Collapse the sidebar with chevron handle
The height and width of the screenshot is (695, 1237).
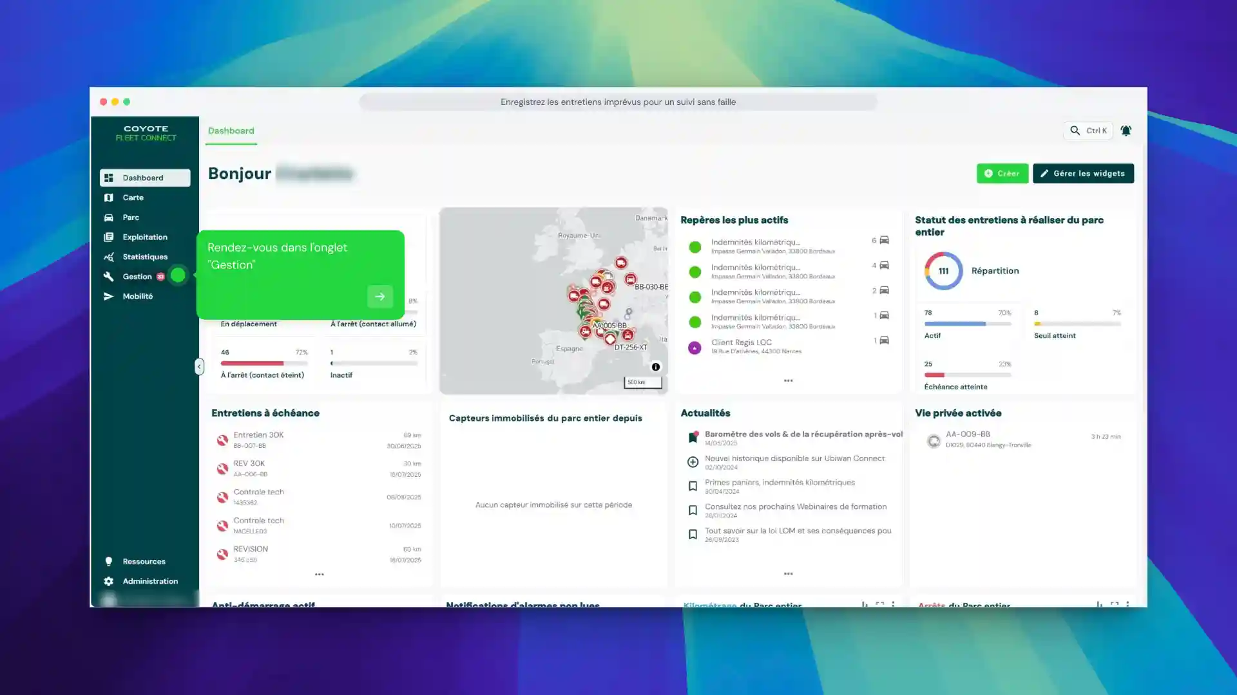[199, 367]
